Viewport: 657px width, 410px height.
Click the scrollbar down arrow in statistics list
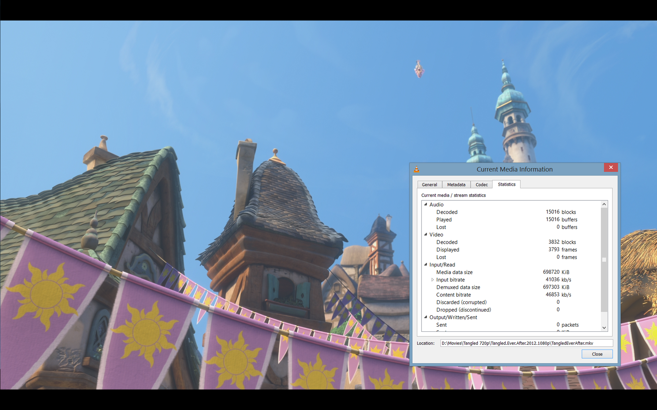(x=604, y=328)
